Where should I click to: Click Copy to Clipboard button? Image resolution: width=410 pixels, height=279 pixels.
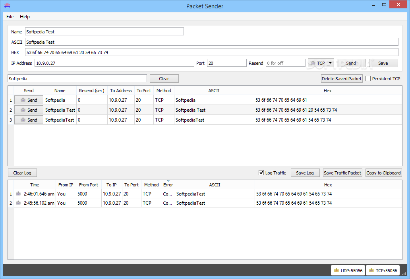[384, 172]
